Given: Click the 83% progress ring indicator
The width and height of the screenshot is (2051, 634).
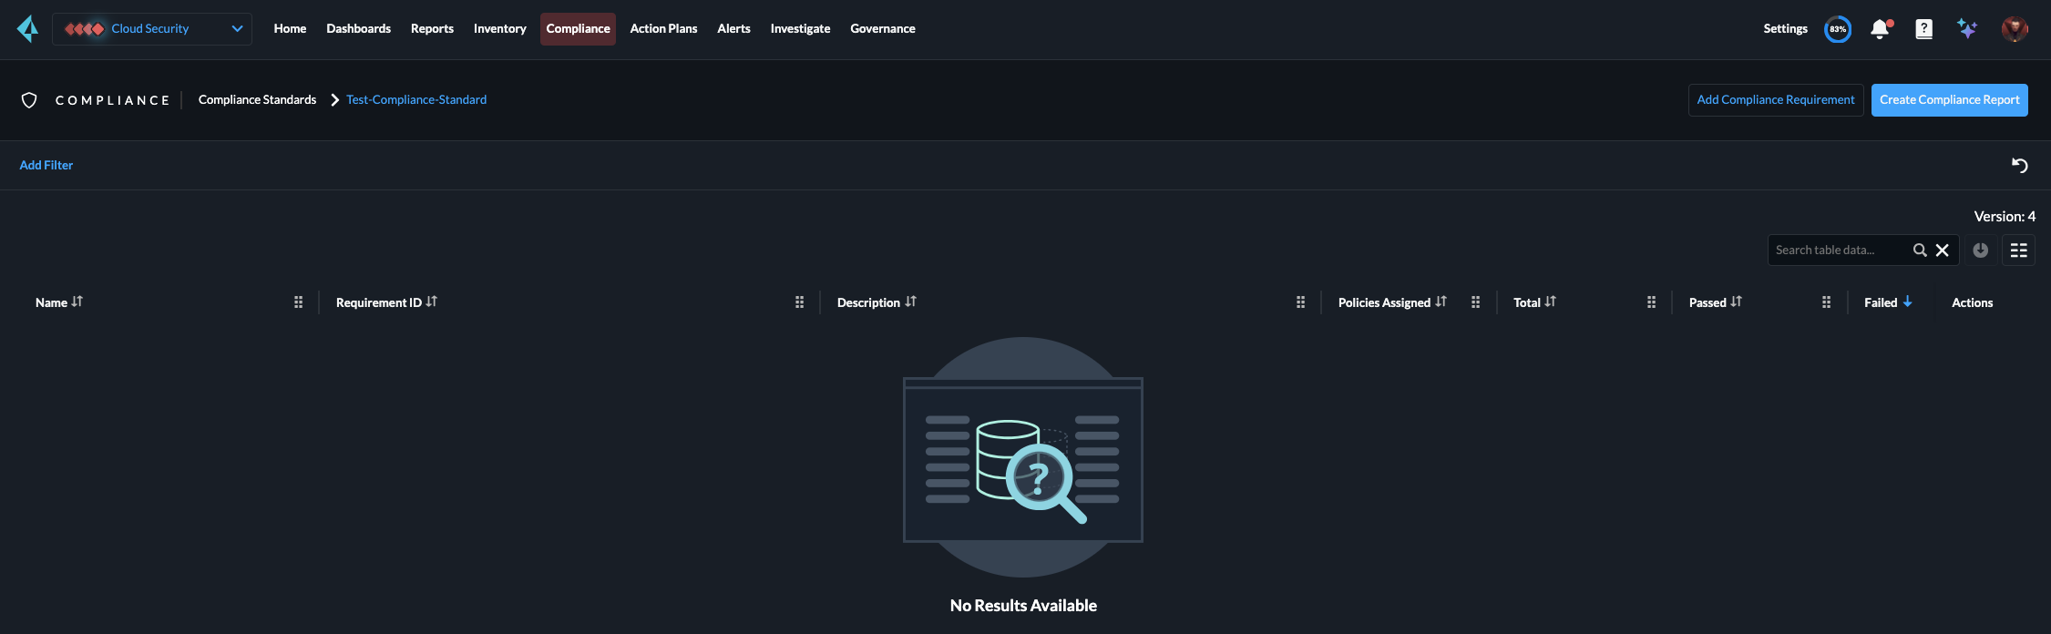Looking at the screenshot, I should point(1838,29).
